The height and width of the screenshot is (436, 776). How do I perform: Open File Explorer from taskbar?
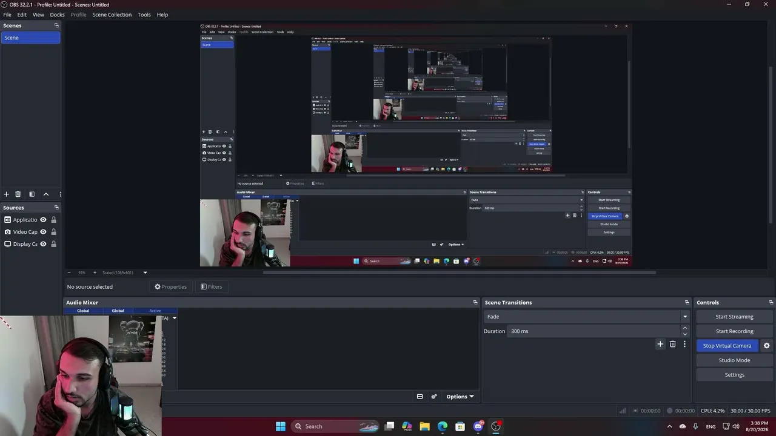pos(424,426)
